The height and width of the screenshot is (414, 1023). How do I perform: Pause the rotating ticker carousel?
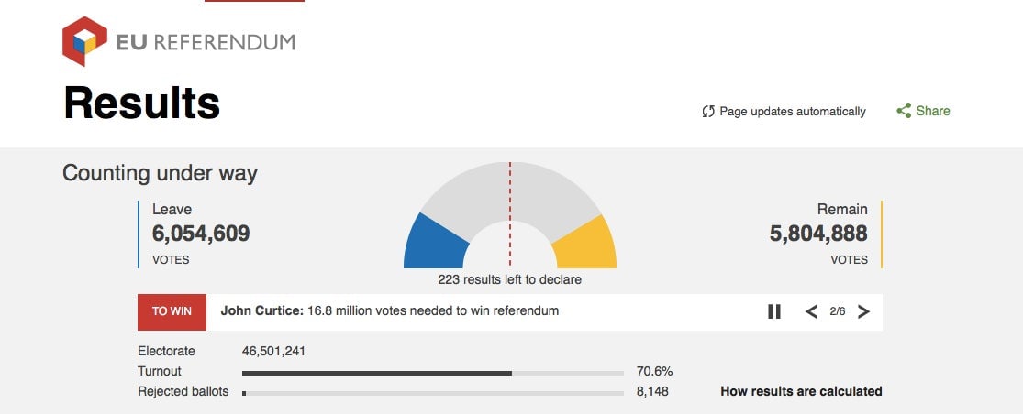tap(773, 311)
